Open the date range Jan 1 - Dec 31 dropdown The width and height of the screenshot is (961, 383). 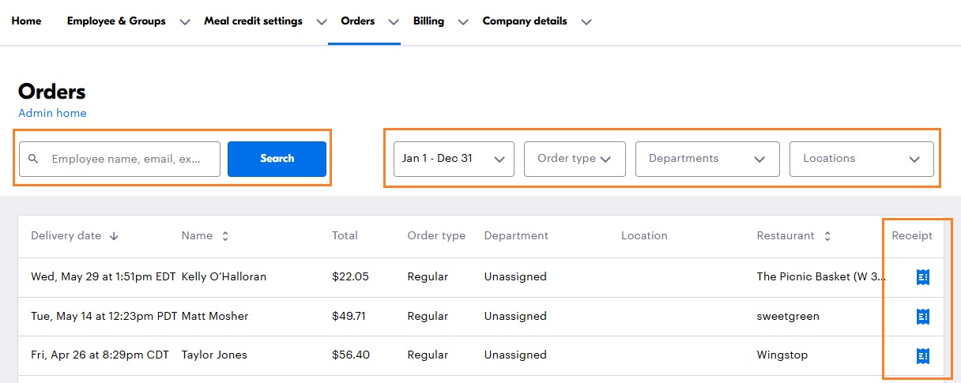(454, 159)
